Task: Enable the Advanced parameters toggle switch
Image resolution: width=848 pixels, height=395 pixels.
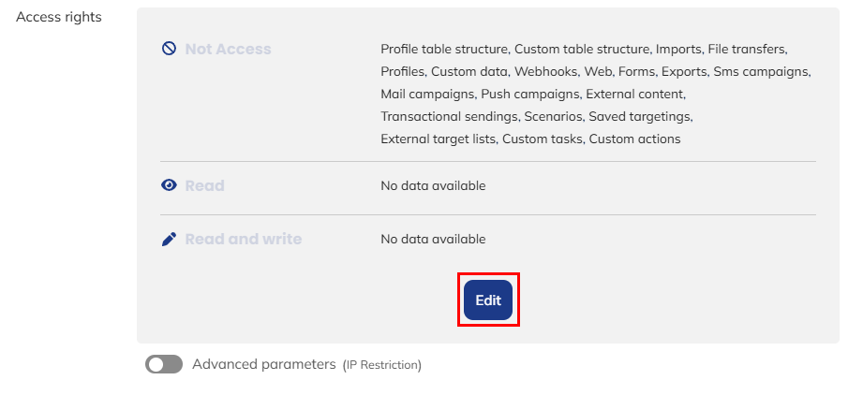Action: (164, 364)
